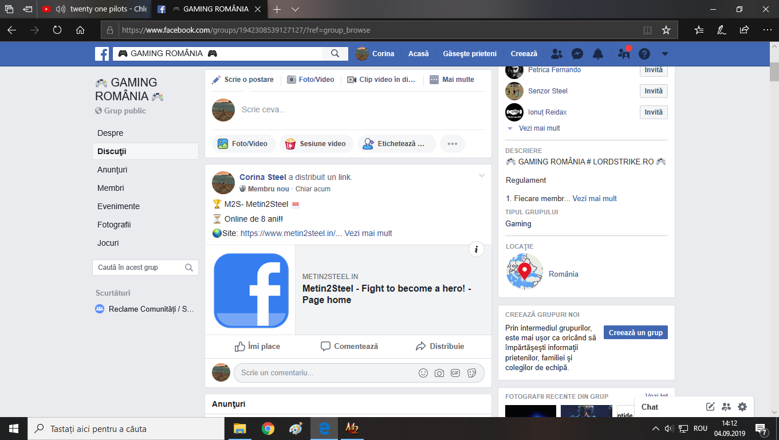Viewport: 779px width, 440px height.
Task: Select Scrie o postare tab
Action: click(243, 80)
